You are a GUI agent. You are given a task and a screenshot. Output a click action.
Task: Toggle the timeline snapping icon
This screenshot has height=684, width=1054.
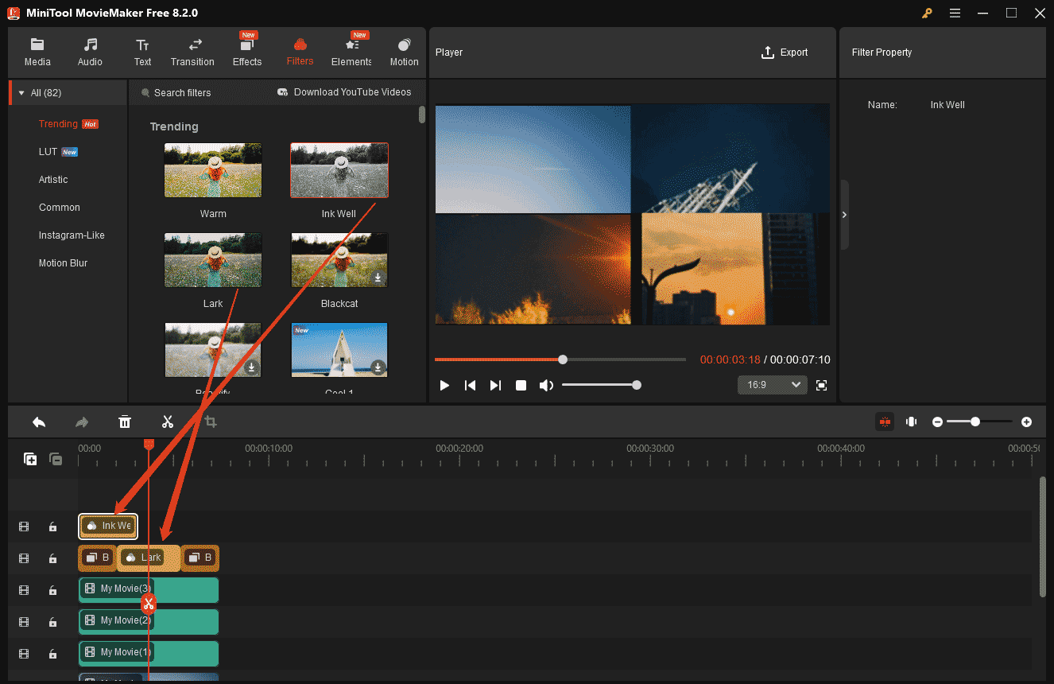pyautogui.click(x=885, y=422)
